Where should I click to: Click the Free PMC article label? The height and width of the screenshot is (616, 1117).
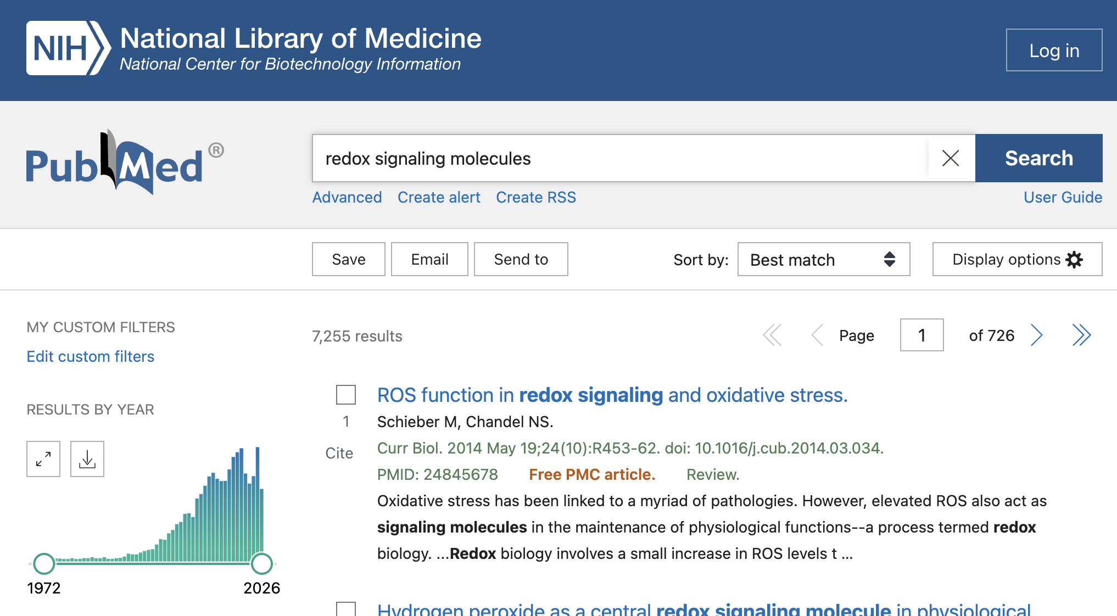pos(592,474)
